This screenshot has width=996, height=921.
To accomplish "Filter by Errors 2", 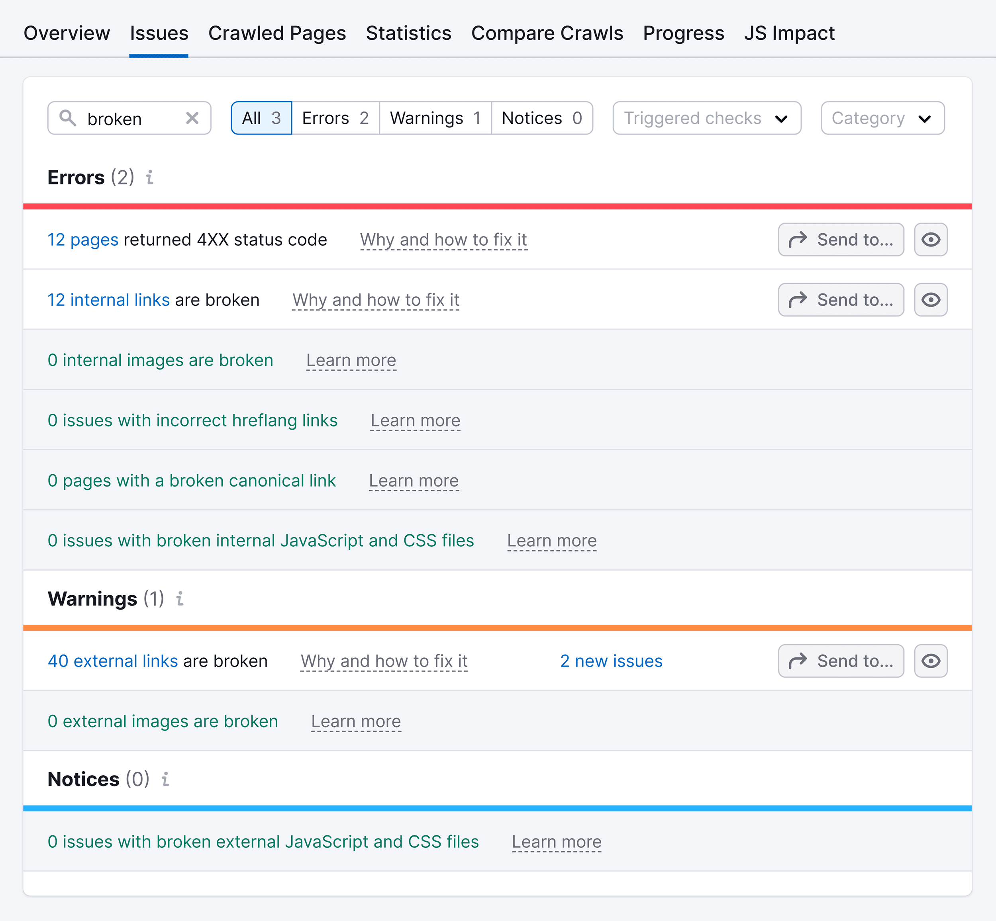I will pos(336,118).
